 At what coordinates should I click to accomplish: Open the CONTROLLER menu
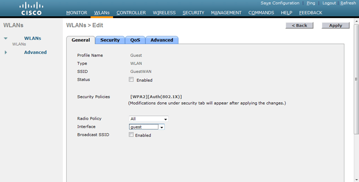point(131,13)
